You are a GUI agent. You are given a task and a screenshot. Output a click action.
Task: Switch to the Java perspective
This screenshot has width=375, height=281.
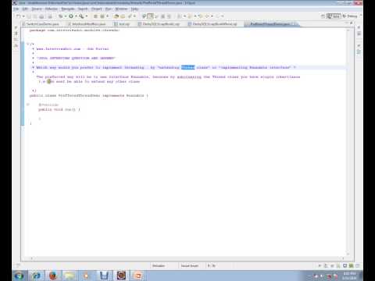pos(334,16)
